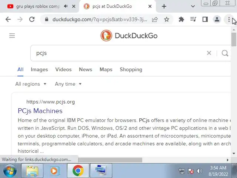Mute the gru plays roblox tab audio
This screenshot has width=237, height=178.
pyautogui.click(x=66, y=6)
